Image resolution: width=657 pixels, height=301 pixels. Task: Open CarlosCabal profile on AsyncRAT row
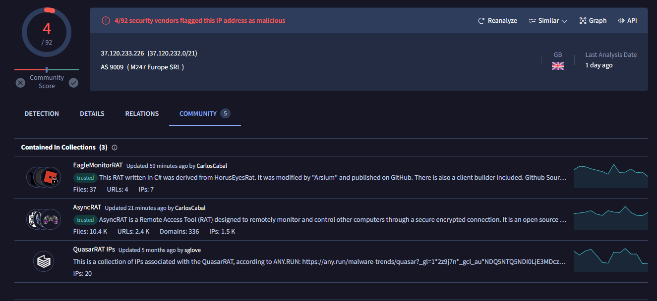point(190,208)
